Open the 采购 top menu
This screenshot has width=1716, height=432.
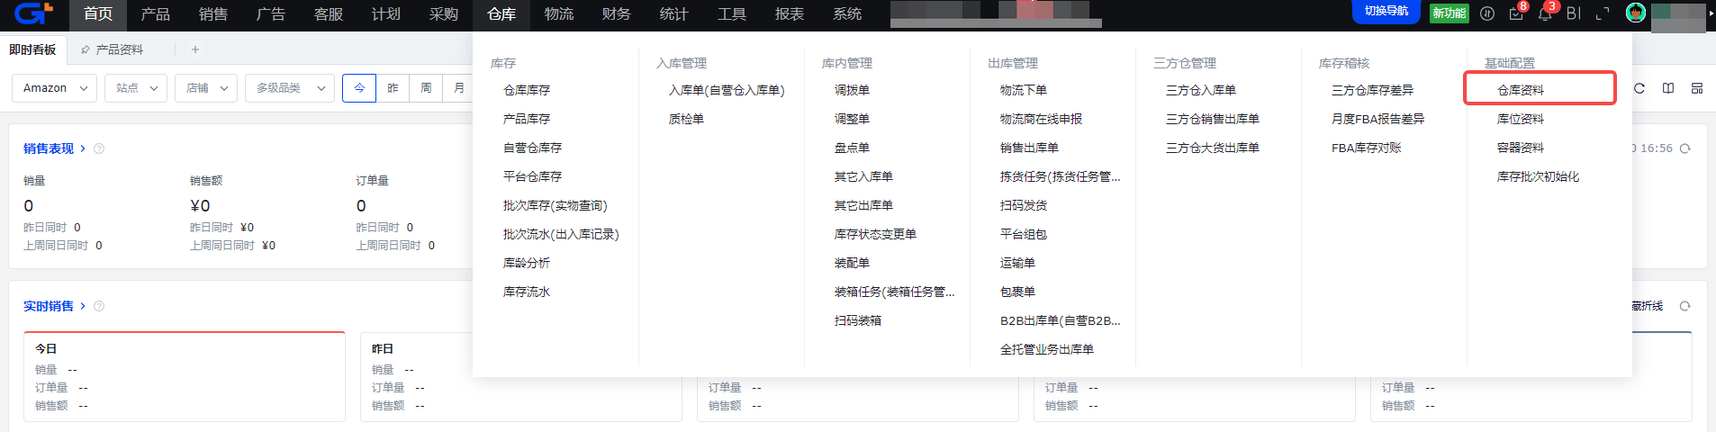click(444, 14)
